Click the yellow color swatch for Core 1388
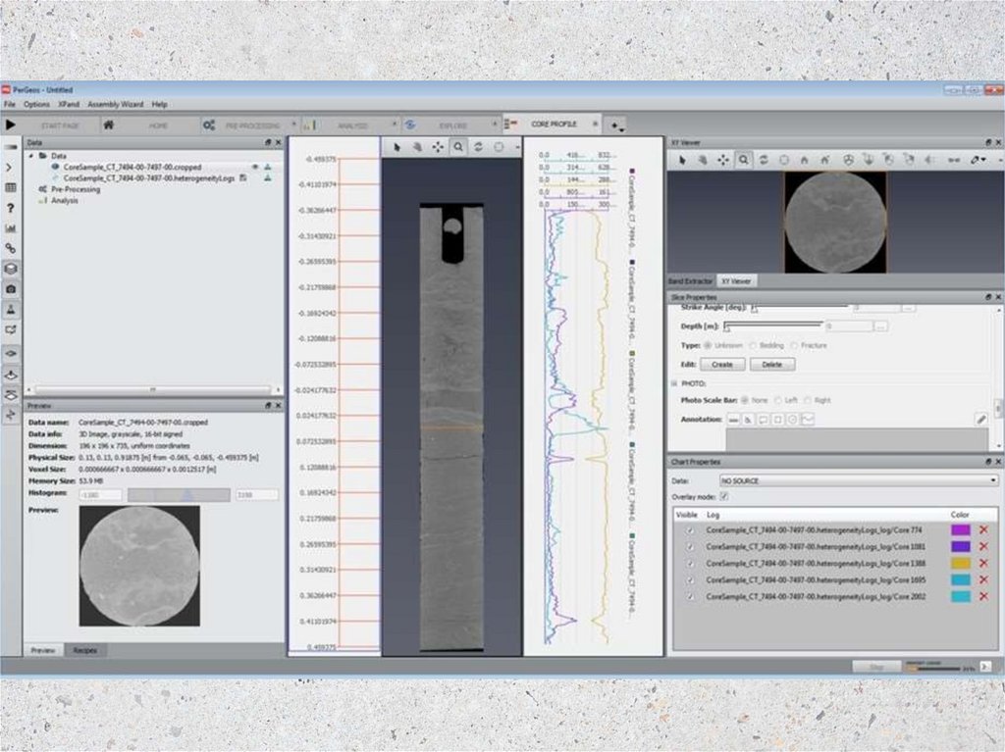1005x752 pixels. (x=960, y=563)
